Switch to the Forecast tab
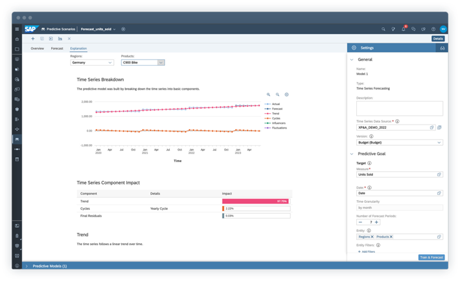This screenshot has height=281, width=460. pyautogui.click(x=57, y=48)
